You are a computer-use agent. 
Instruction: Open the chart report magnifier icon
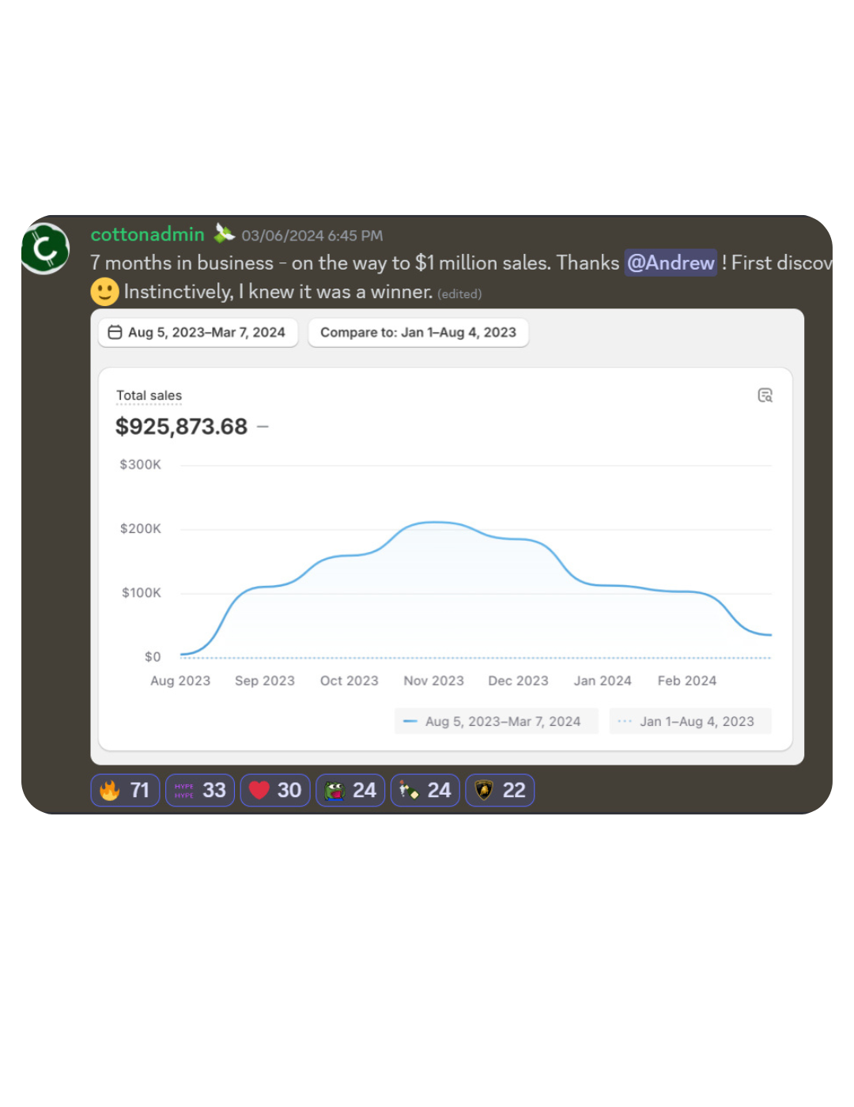[x=765, y=395]
